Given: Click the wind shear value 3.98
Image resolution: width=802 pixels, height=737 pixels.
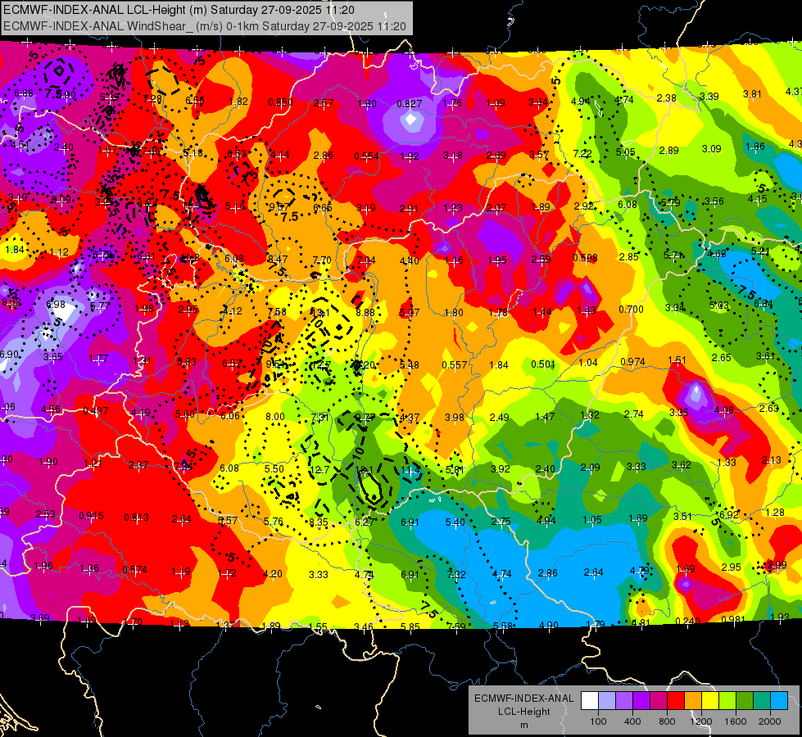Looking at the screenshot, I should (454, 418).
